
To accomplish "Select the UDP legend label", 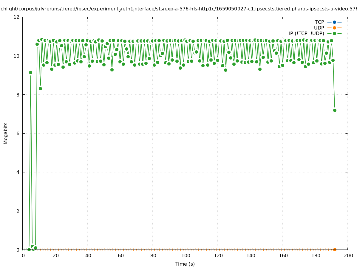I will coord(319,28).
